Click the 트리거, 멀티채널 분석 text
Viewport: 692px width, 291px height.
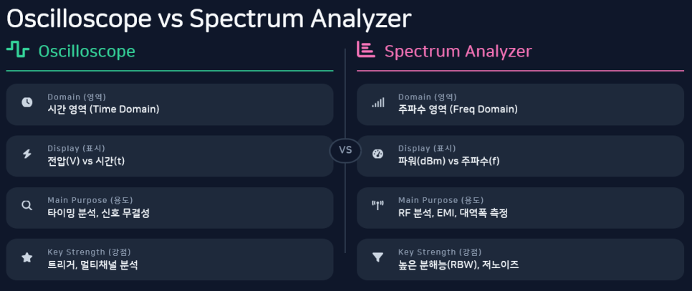(x=92, y=265)
